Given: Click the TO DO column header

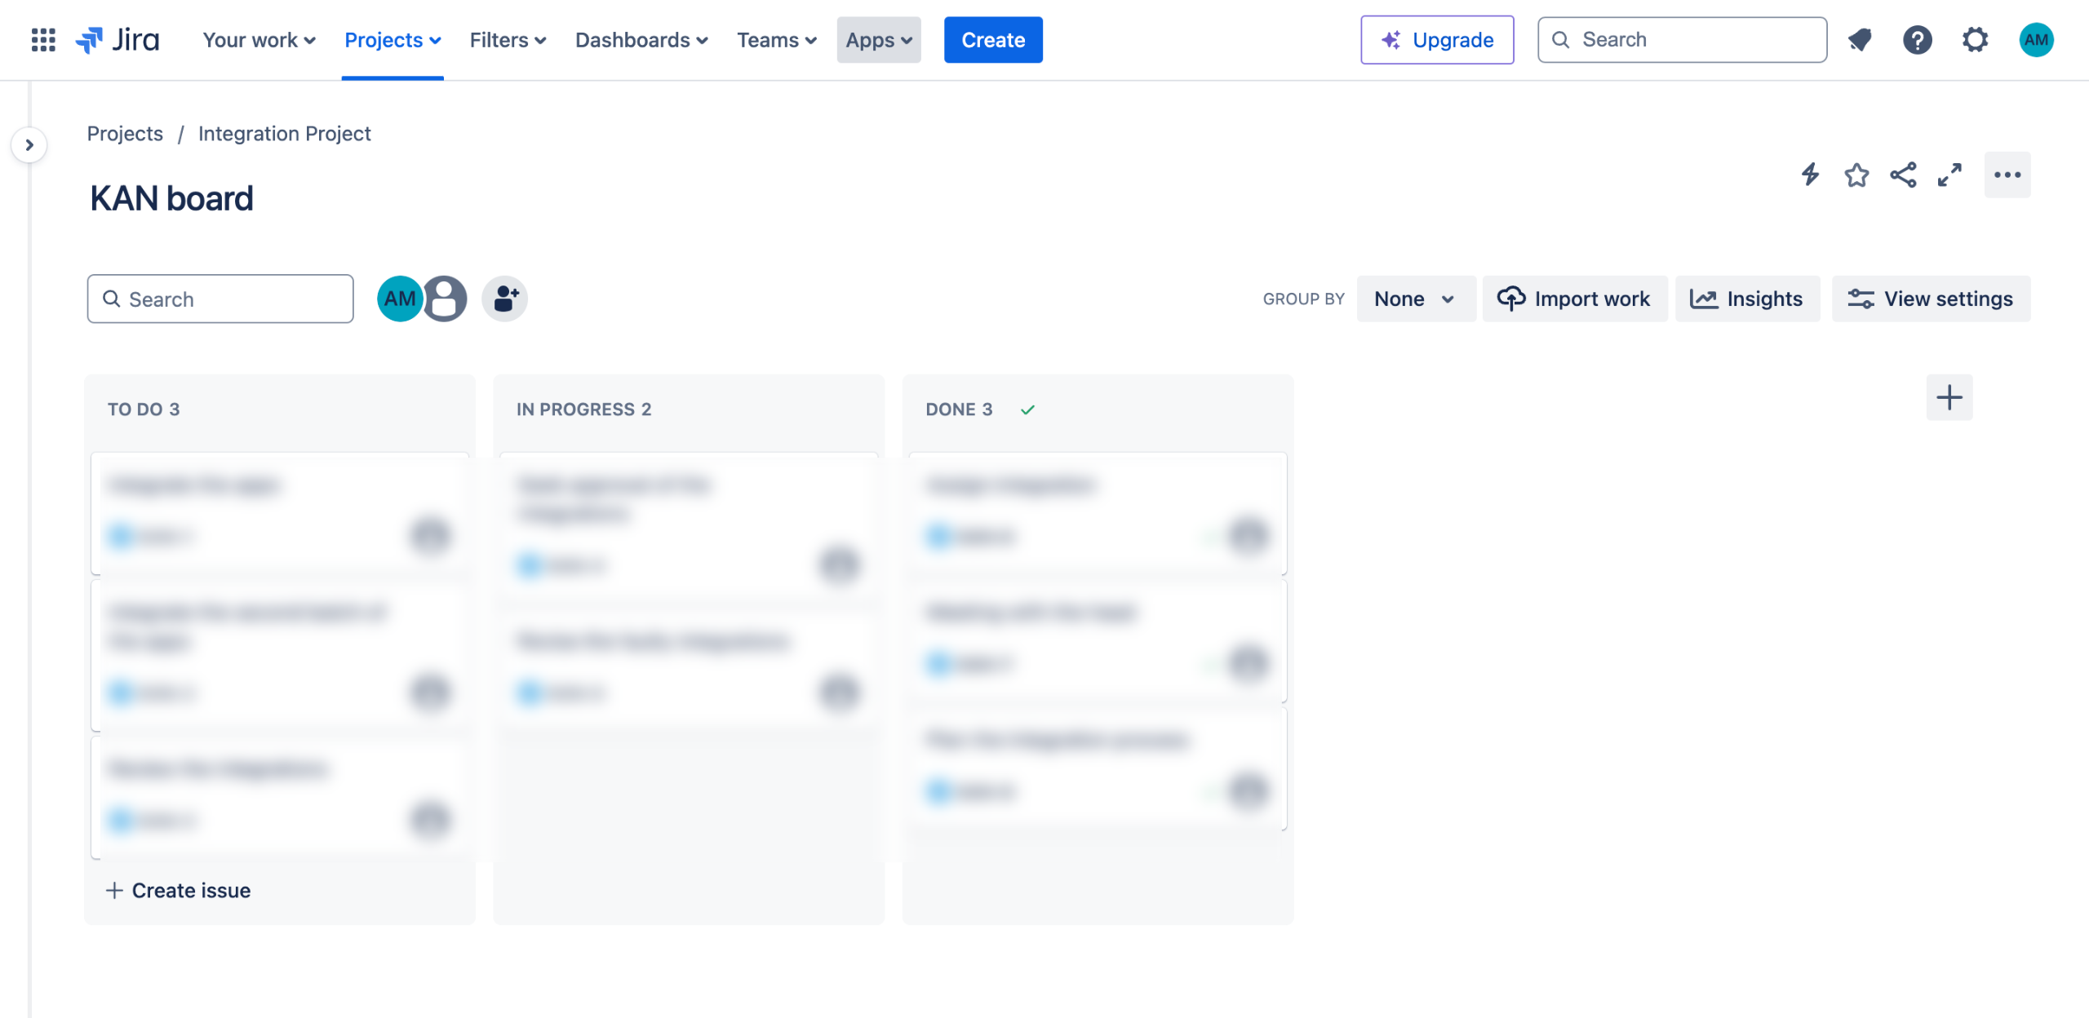Looking at the screenshot, I should (144, 409).
